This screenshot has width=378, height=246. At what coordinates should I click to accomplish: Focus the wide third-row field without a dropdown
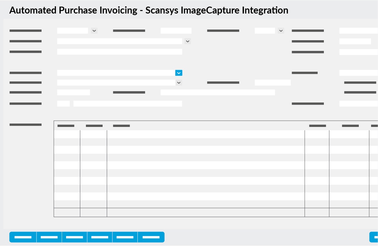point(120,52)
